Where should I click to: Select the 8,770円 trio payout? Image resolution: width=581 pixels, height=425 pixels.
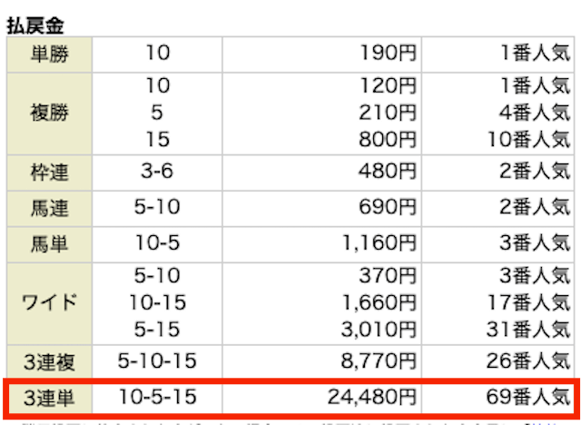click(379, 361)
